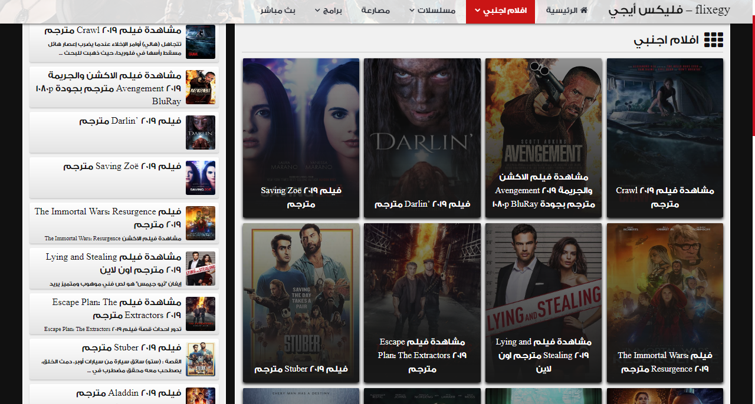Click sidebar Darlin' small thumbnail

click(201, 133)
